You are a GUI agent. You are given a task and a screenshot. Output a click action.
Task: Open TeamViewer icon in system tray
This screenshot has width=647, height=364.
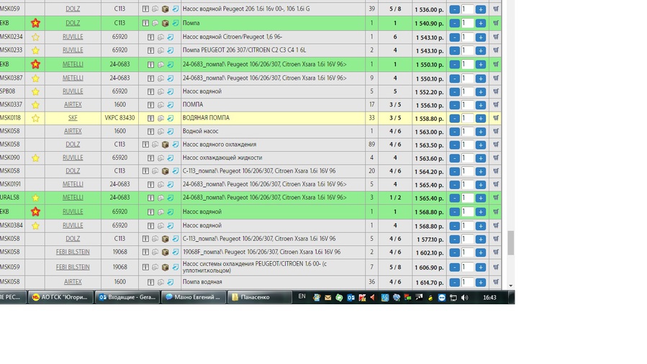click(441, 298)
